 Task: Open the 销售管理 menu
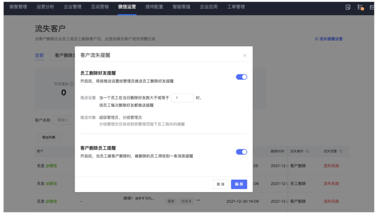pos(18,7)
